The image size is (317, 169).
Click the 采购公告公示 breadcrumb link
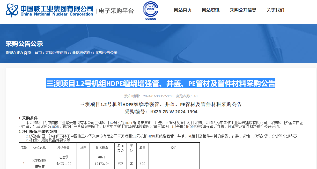pyautogui.click(x=106, y=53)
